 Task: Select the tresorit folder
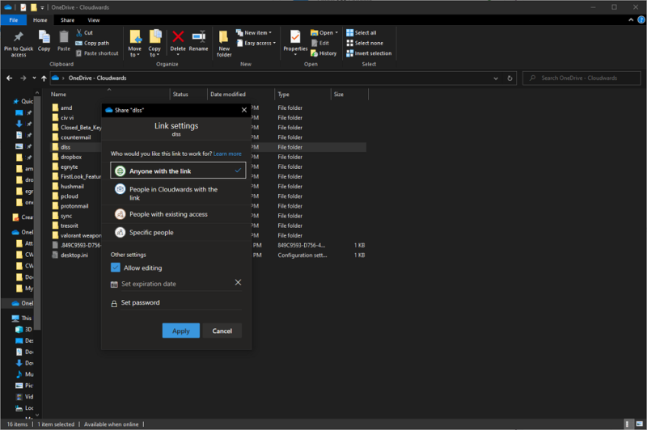coord(70,226)
